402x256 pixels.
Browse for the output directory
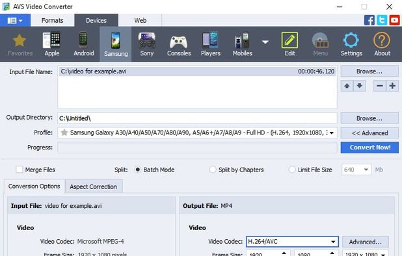(x=369, y=118)
